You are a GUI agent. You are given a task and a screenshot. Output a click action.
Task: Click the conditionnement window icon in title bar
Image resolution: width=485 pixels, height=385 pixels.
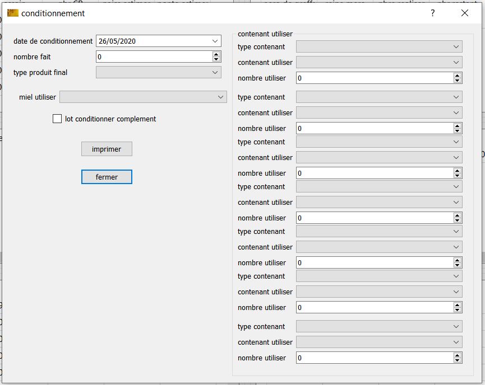click(12, 13)
